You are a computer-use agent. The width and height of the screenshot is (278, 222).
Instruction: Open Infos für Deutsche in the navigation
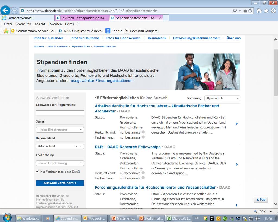click(x=85, y=38)
